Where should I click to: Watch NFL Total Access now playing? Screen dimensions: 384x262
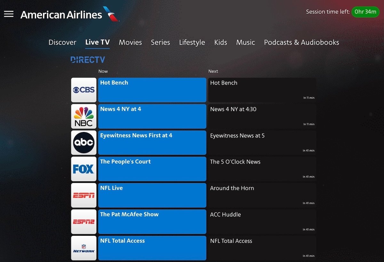click(152, 248)
